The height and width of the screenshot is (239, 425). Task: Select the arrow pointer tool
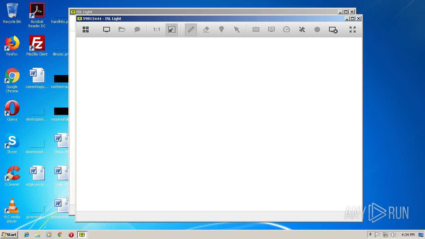click(237, 30)
